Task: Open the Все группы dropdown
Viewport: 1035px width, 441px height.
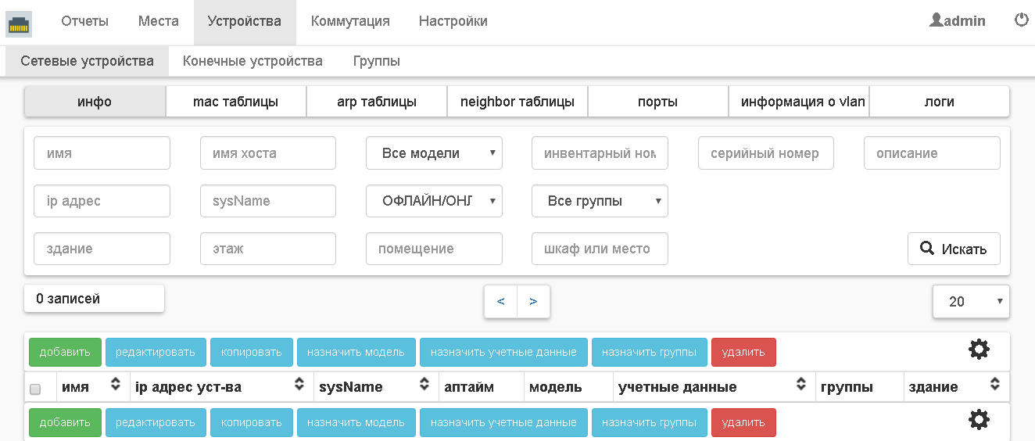Action: pyautogui.click(x=600, y=201)
